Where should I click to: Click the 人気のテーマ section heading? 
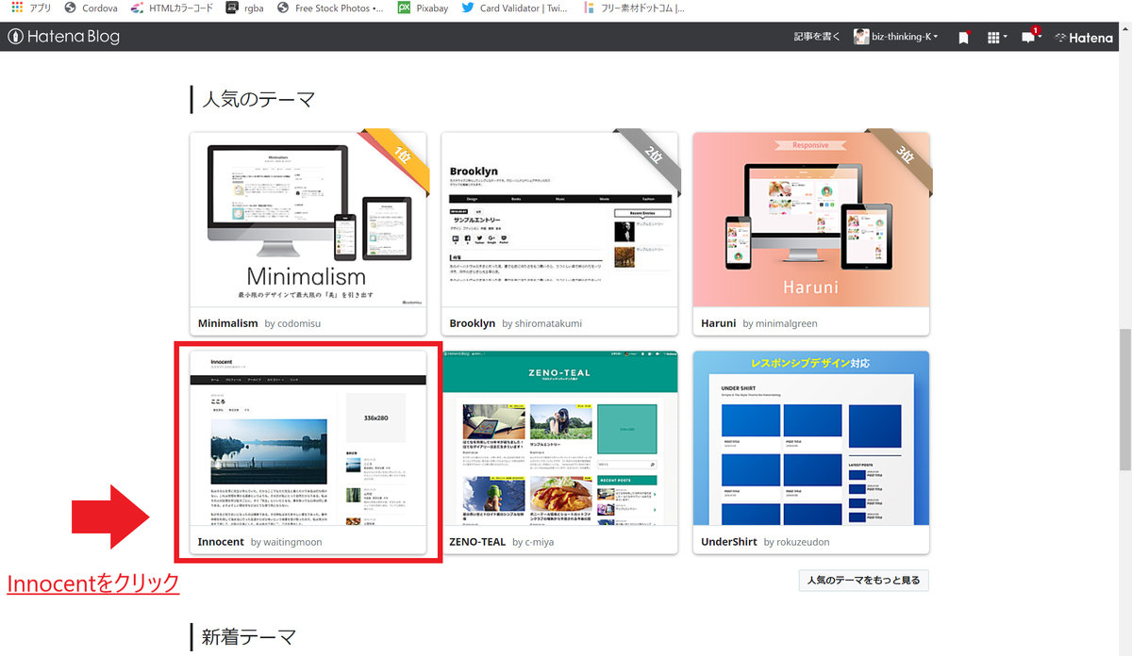click(x=258, y=99)
